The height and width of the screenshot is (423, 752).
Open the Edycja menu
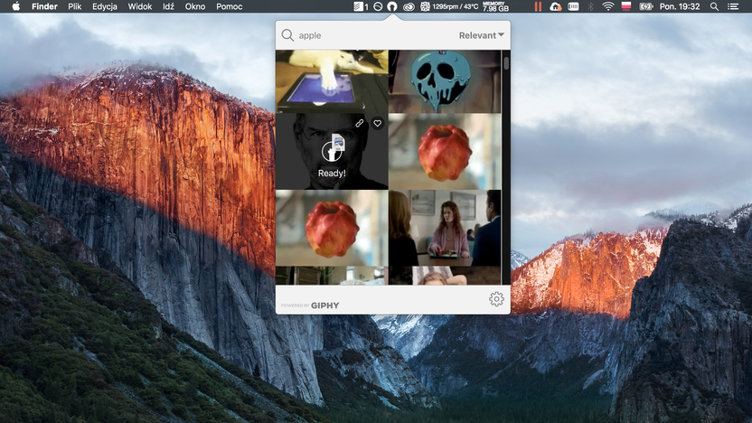(105, 6)
